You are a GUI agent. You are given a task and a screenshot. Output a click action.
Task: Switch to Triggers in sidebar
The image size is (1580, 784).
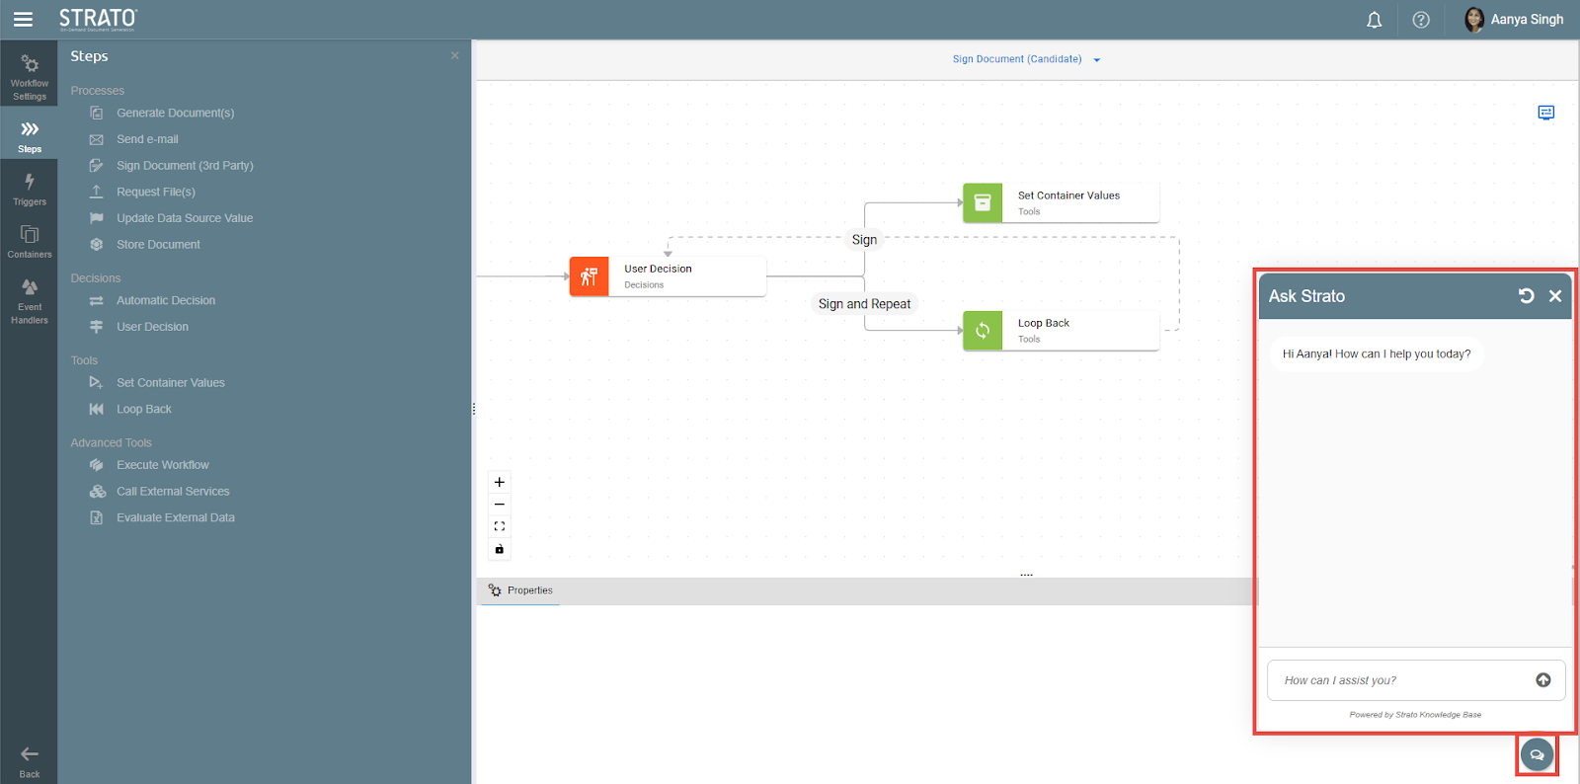(30, 189)
